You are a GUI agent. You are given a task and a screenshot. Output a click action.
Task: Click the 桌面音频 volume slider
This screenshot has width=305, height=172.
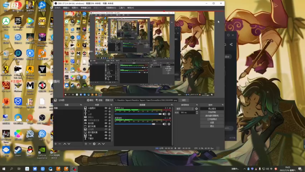click(138, 124)
